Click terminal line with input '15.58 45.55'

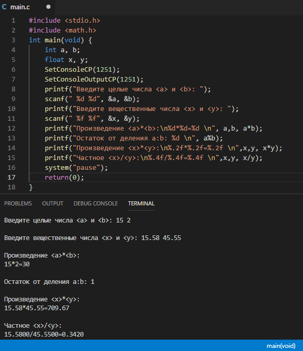tap(93, 238)
